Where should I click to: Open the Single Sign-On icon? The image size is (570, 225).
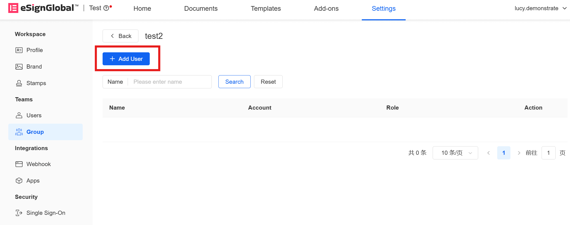click(19, 213)
